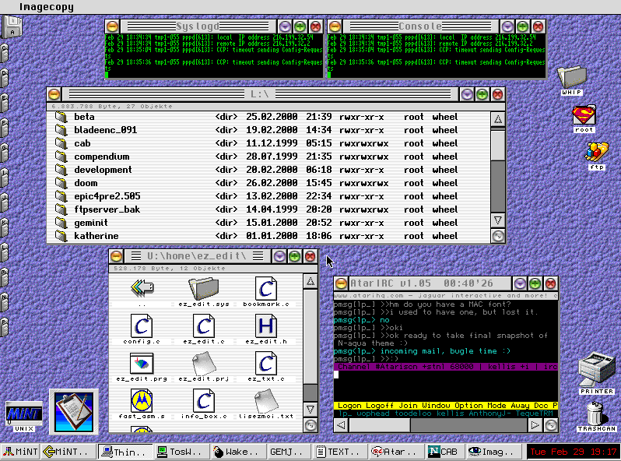Viewport: 621px width, 461px height.
Task: Open the Away menu in AtarIRC
Action: tap(521, 406)
